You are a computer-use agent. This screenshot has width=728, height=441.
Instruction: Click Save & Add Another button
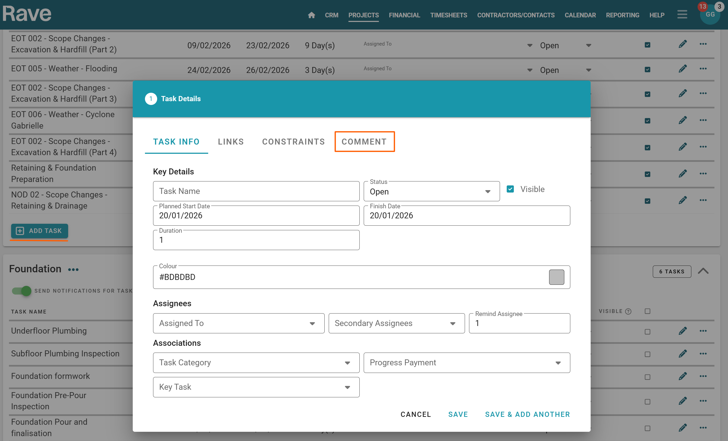[x=527, y=414]
